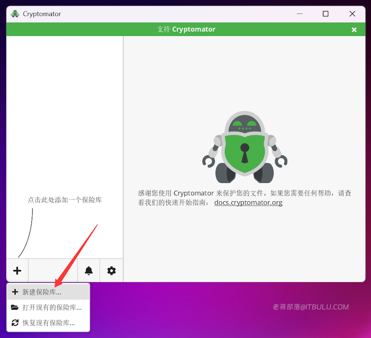The image size is (371, 338).
Task: Maximize the Cryptomator window
Action: pyautogui.click(x=326, y=14)
